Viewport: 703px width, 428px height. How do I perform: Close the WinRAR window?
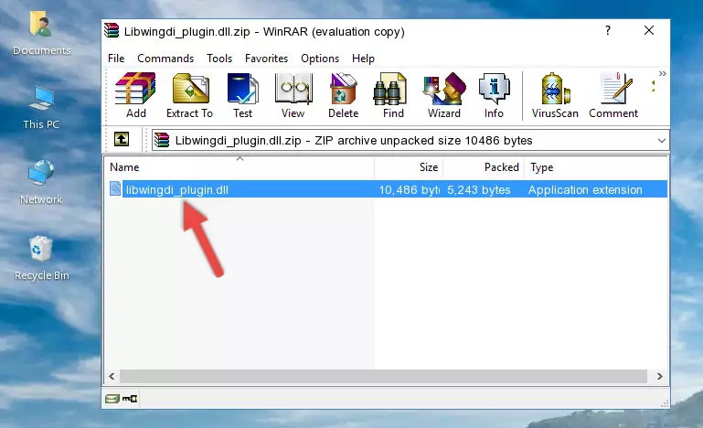[649, 30]
